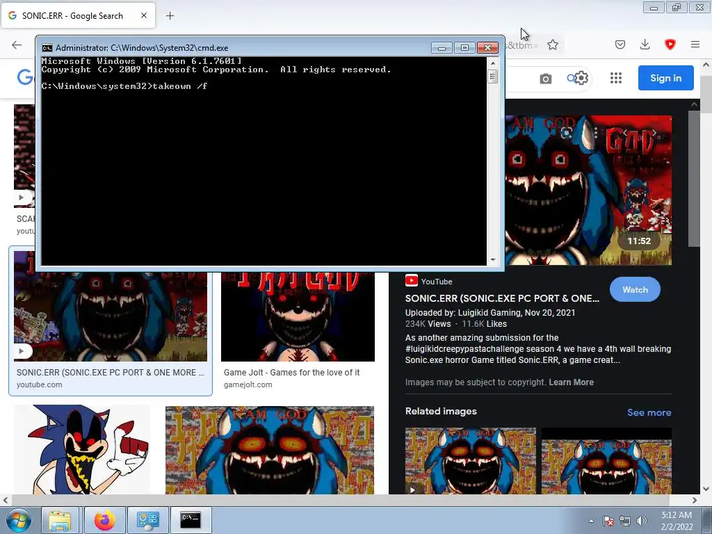Image resolution: width=712 pixels, height=534 pixels.
Task: Open the three-dot menu on preview image
Action: 595,133
